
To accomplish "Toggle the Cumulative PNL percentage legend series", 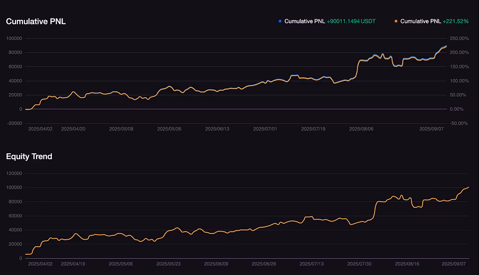I will pos(420,21).
